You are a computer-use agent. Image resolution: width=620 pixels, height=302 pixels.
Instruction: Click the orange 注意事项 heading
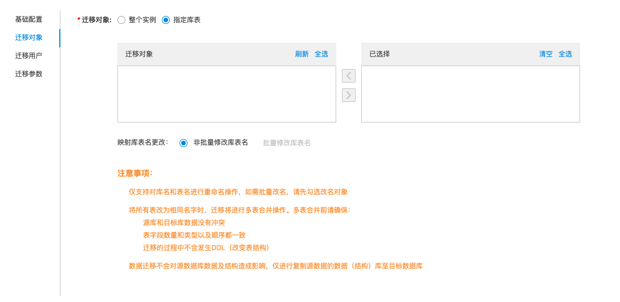pos(135,173)
